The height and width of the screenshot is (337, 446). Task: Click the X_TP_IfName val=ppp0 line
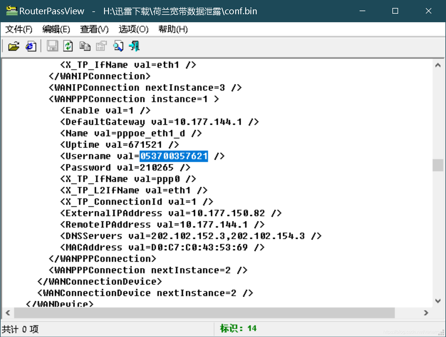point(128,179)
